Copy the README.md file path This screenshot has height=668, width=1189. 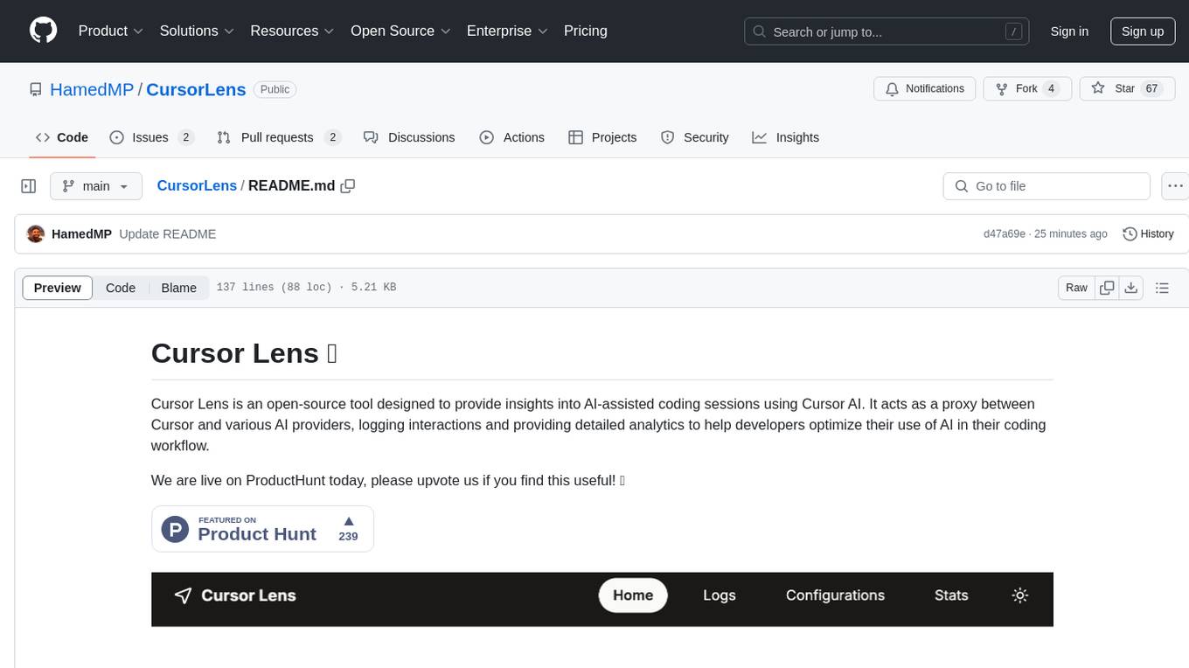(x=348, y=186)
